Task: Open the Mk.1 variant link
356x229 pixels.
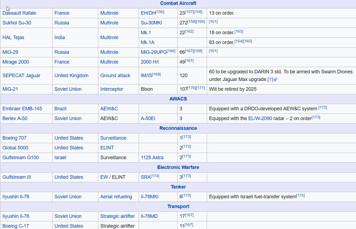Action: tap(146, 33)
